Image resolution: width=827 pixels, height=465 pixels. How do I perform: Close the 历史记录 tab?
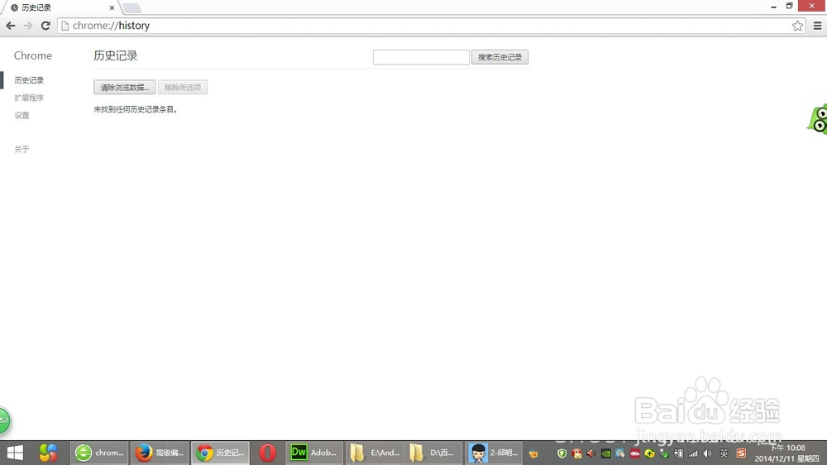pyautogui.click(x=112, y=8)
